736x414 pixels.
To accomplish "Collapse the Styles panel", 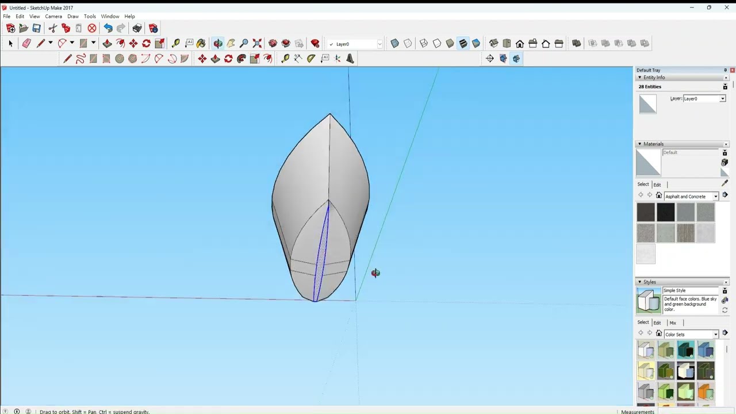I will coord(639,282).
